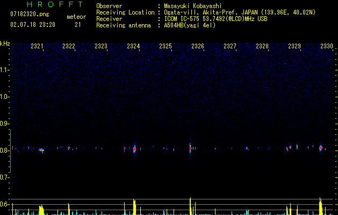
Task: Click the tallest yellow intensity bar near 2326
Action: pos(190,206)
